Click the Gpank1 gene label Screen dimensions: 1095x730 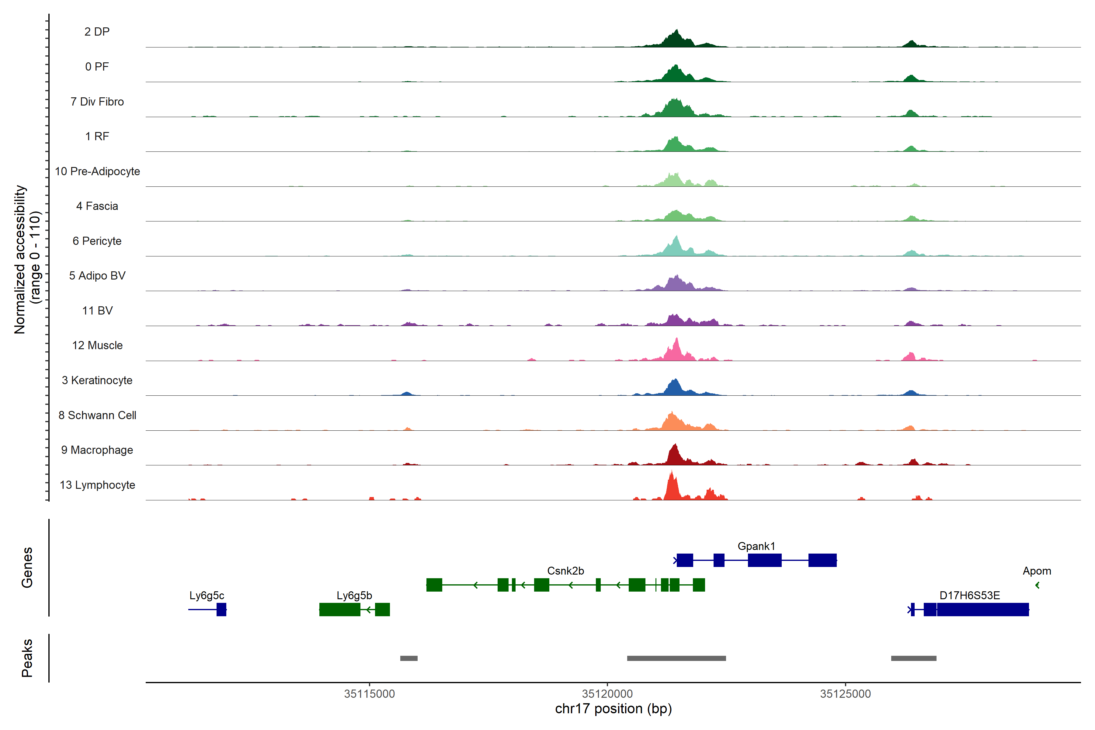point(756,546)
